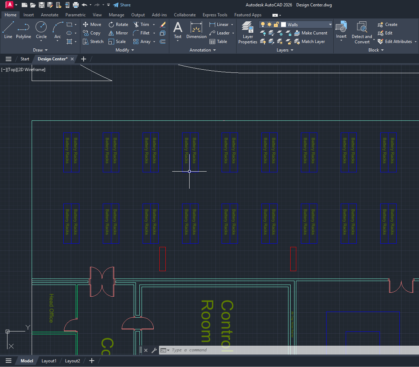Expand the Layers panel
Image resolution: width=419 pixels, height=367 pixels.
pos(285,50)
